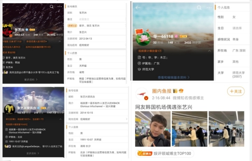This screenshot has width=252, height=161.
Task: Open 更多资料 on 张艺兴资讯台 profile
Action: coord(33,153)
